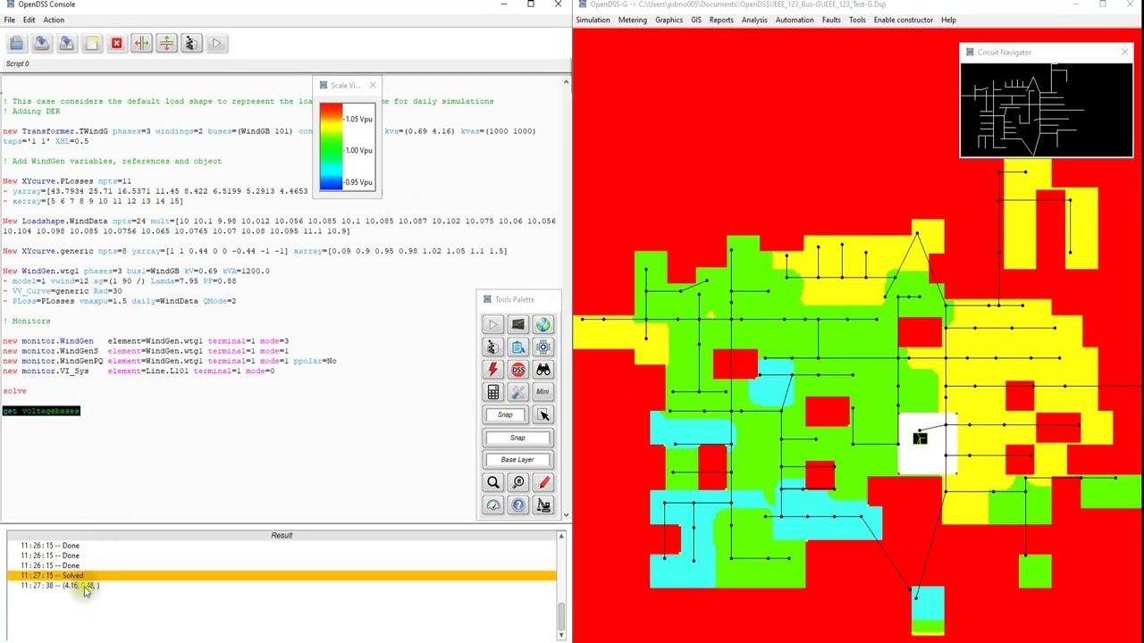
Task: Open the Graphics menu
Action: click(669, 20)
